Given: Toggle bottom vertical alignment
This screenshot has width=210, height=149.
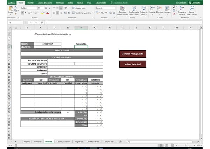Looking at the screenshot, I should pyautogui.click(x=61, y=8).
